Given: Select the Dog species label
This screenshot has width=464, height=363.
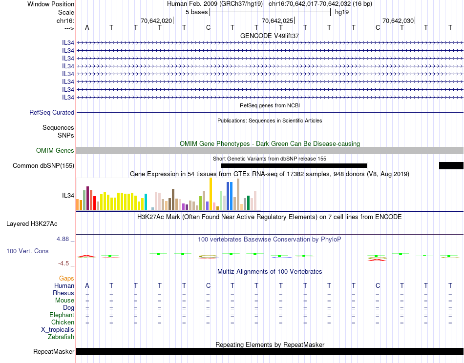Looking at the screenshot, I should pyautogui.click(x=68, y=308).
